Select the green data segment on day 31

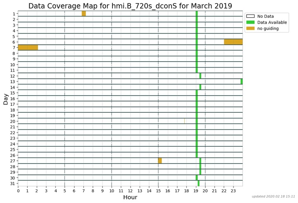(198, 183)
